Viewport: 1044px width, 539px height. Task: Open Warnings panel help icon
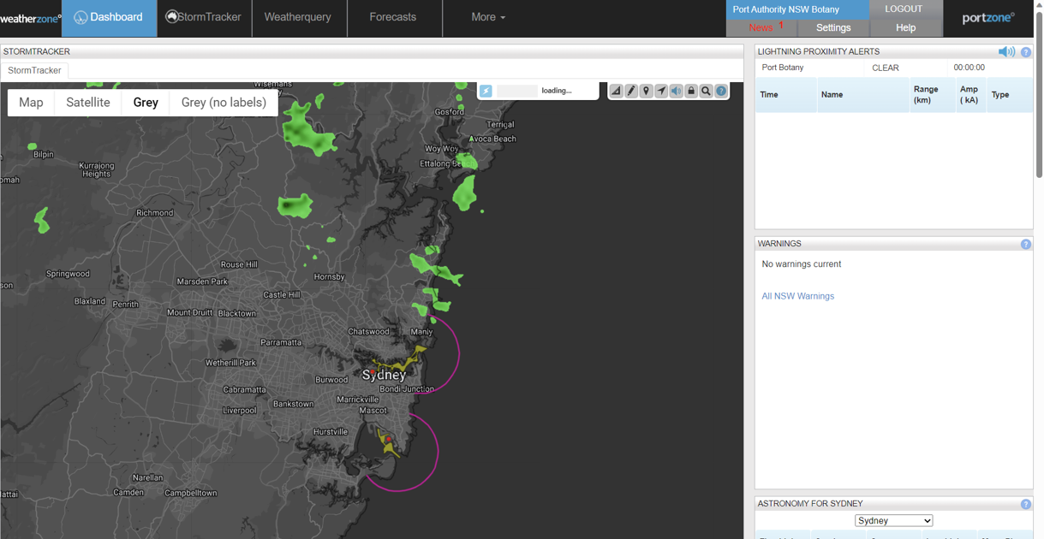1026,245
